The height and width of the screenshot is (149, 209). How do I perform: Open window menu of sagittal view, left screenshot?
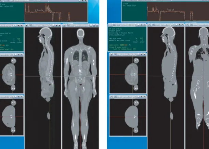(26, 25)
